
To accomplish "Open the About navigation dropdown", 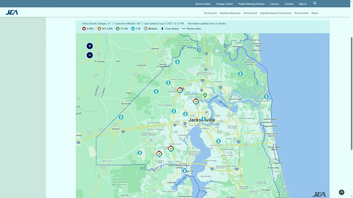I will pos(315,13).
